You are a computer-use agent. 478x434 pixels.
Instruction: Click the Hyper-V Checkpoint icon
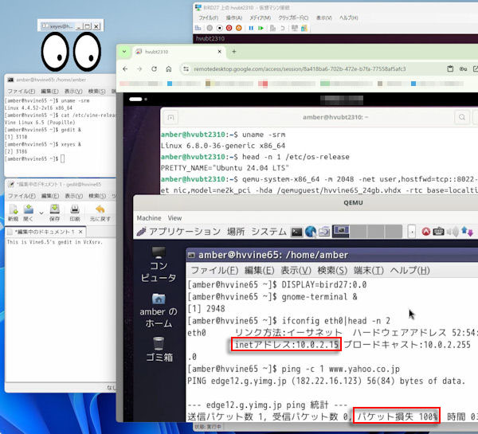click(272, 28)
